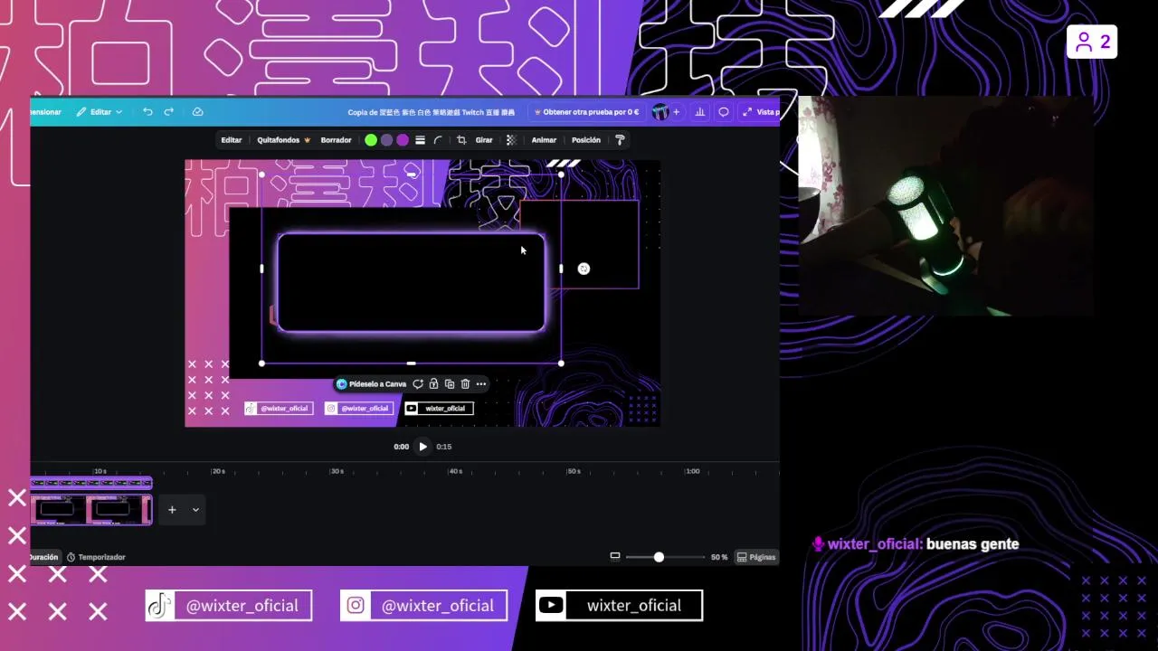Screen dimensions: 1158x651
Task: Select the first page thumbnail in timeline
Action: click(x=57, y=509)
